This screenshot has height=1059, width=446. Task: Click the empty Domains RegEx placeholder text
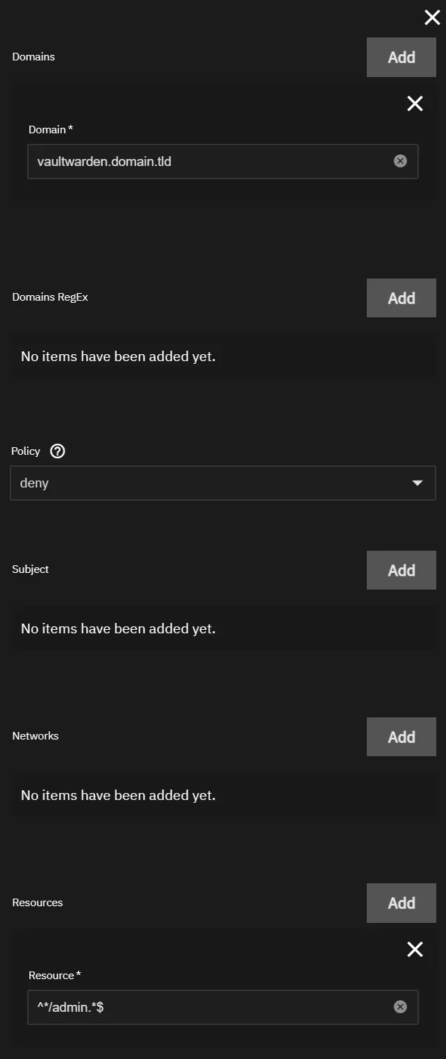point(118,357)
